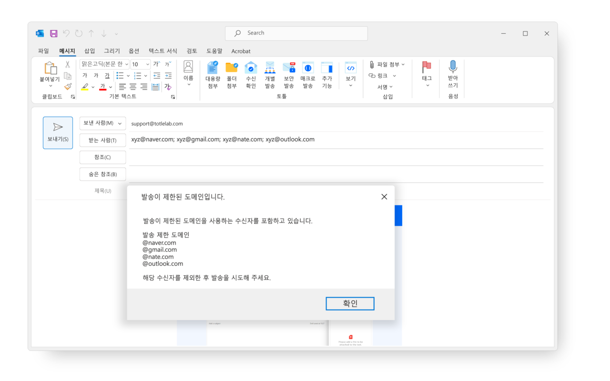Increase font size with 가^ icon
610x381 pixels.
pyautogui.click(x=156, y=64)
